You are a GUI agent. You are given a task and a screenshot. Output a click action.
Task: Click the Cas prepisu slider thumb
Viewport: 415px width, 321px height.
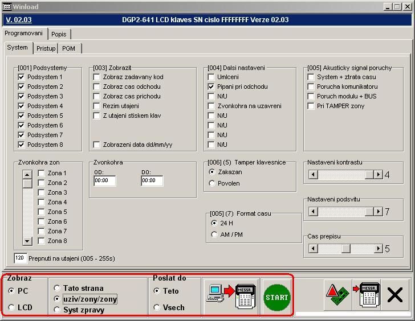(345, 249)
